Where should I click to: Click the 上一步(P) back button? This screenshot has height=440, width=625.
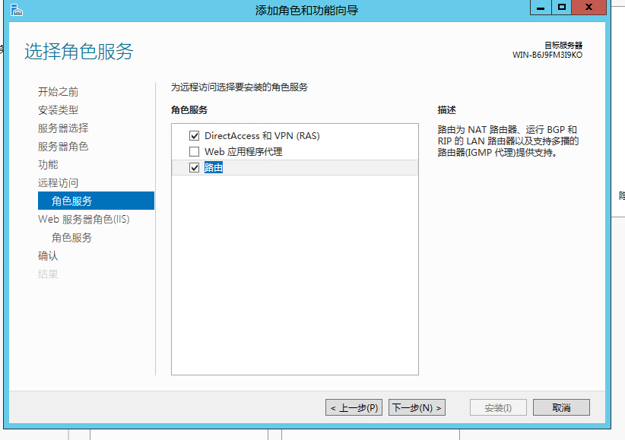pyautogui.click(x=354, y=408)
